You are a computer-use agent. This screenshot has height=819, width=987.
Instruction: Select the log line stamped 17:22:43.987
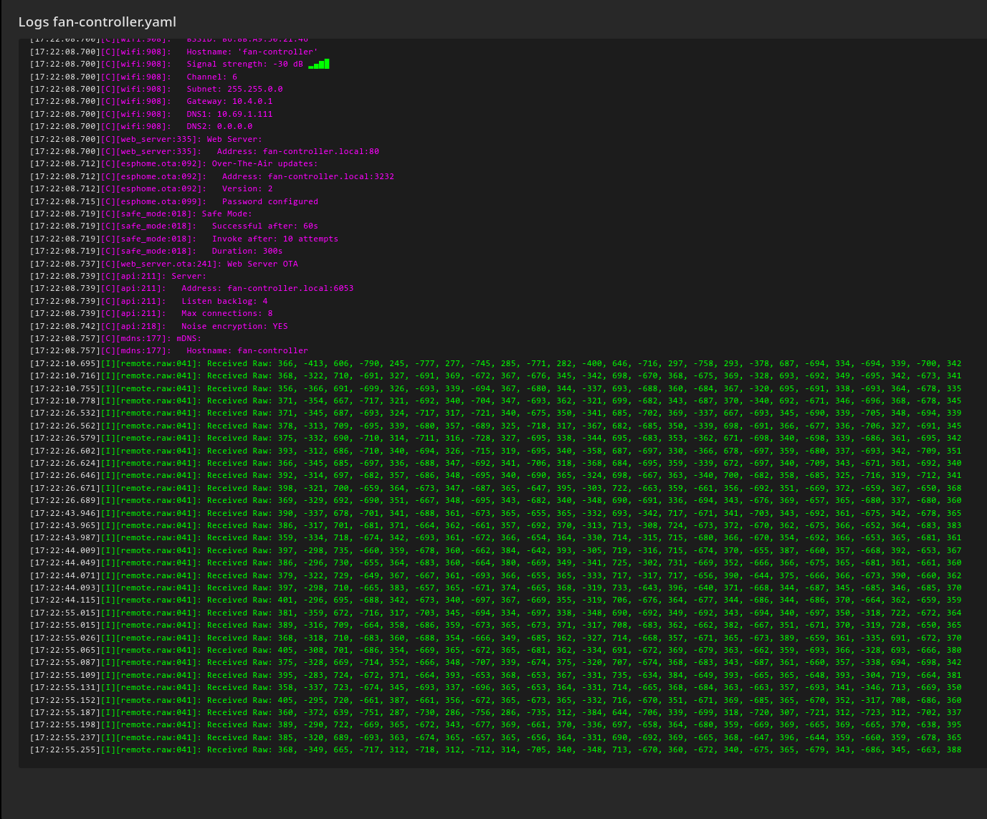(x=496, y=537)
